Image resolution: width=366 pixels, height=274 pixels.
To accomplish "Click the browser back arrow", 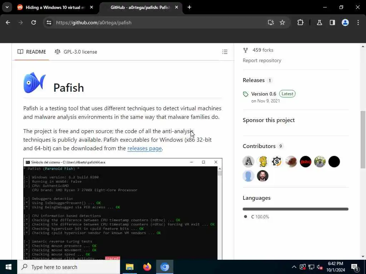I will pyautogui.click(x=8, y=22).
